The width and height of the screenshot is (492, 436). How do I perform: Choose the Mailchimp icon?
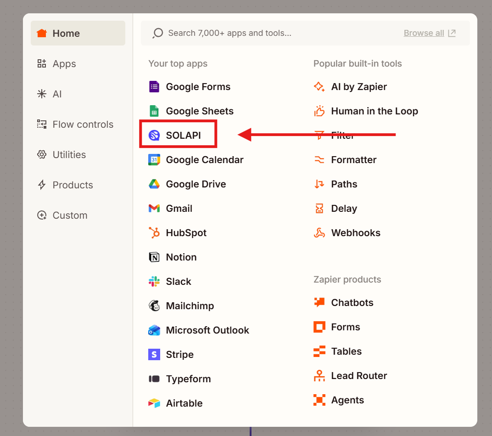pyautogui.click(x=154, y=306)
